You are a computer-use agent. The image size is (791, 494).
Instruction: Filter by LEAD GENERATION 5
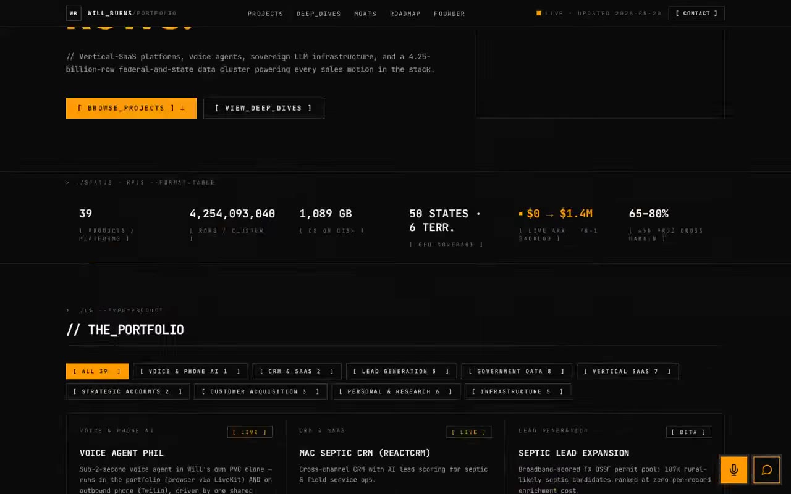pyautogui.click(x=401, y=371)
